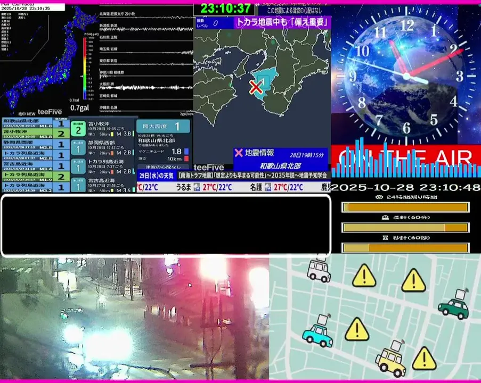481x383 pixels.
Task: Select the 静岡県西部 M2.8 list row
Action: pyautogui.click(x=36, y=144)
